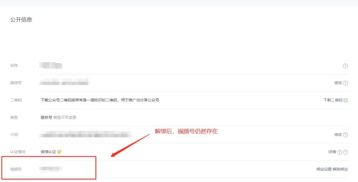Image resolution: width=358 pixels, height=182 pixels.
Task: Click the last help icon in 认证情况 row
Action: [x=345, y=152]
